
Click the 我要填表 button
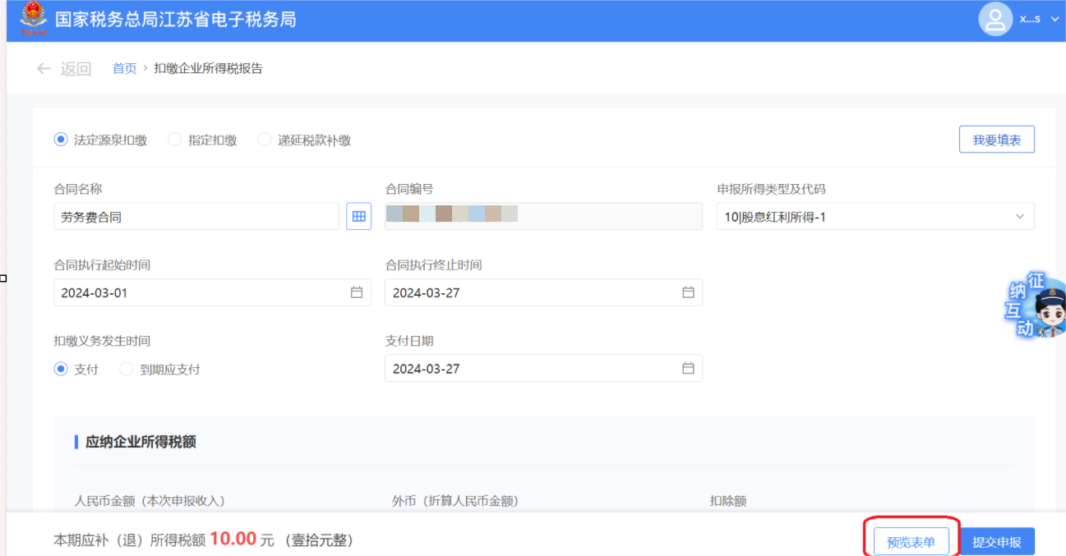coord(996,140)
